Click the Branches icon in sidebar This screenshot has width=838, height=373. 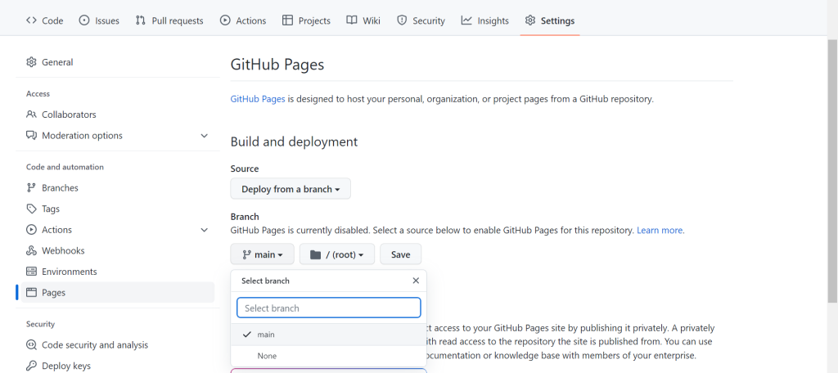31,188
